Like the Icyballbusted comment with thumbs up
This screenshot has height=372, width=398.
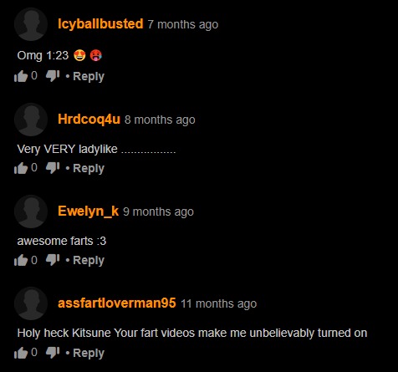coord(21,76)
